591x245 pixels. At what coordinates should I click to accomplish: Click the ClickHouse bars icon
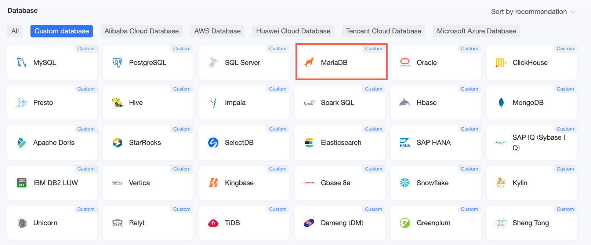(x=501, y=62)
